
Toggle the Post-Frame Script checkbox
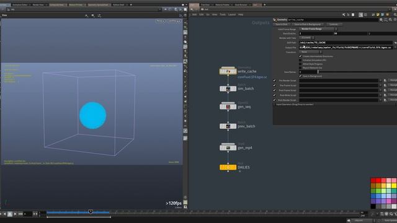pyautogui.click(x=274, y=90)
